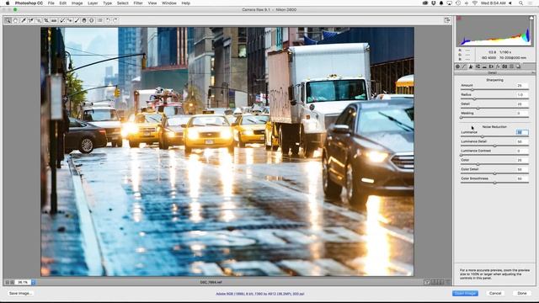539x303 pixels.
Task: Open the Split Toning panel tab
Action: coord(484,66)
